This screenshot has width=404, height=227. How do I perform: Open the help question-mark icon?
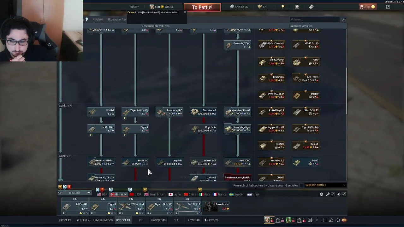click(x=388, y=7)
